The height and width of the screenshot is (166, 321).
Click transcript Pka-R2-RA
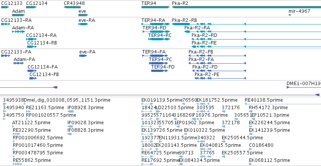pos(197,28)
